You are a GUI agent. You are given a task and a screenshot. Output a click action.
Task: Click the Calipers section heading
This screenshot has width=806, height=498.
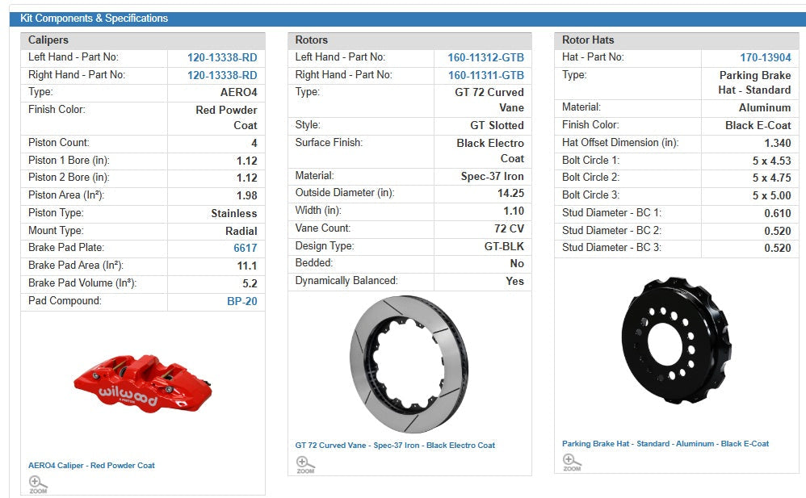point(48,40)
